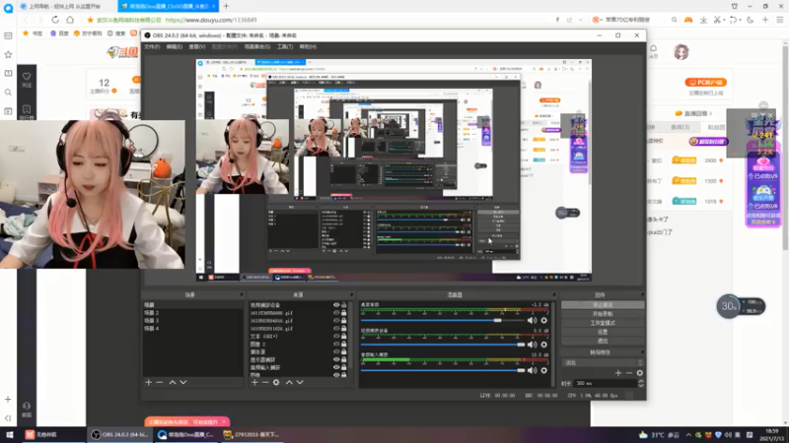789x443 pixels.
Task: Toggle visibility of the 文本 (GDI+) source
Action: click(336, 336)
